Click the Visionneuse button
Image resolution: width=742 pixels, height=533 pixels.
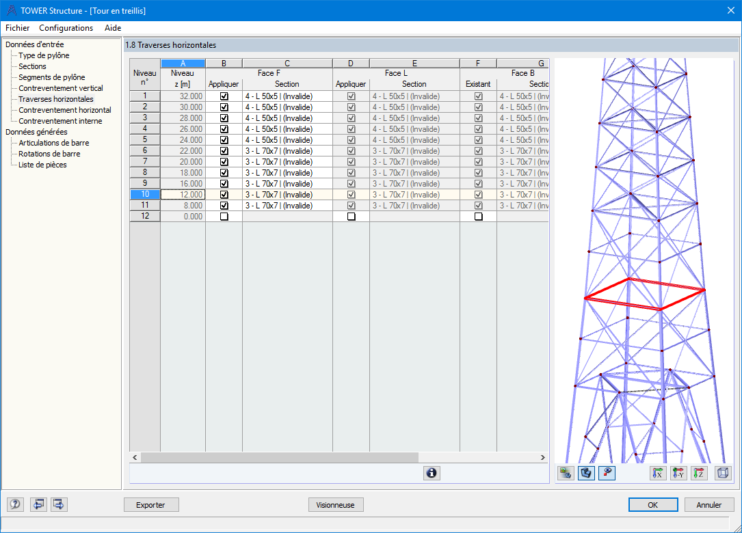(x=336, y=504)
